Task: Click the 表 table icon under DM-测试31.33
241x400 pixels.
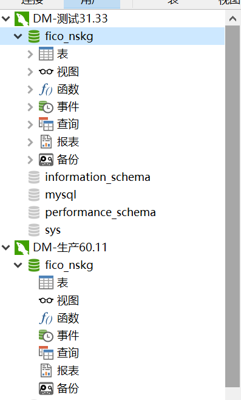Action: click(x=46, y=54)
